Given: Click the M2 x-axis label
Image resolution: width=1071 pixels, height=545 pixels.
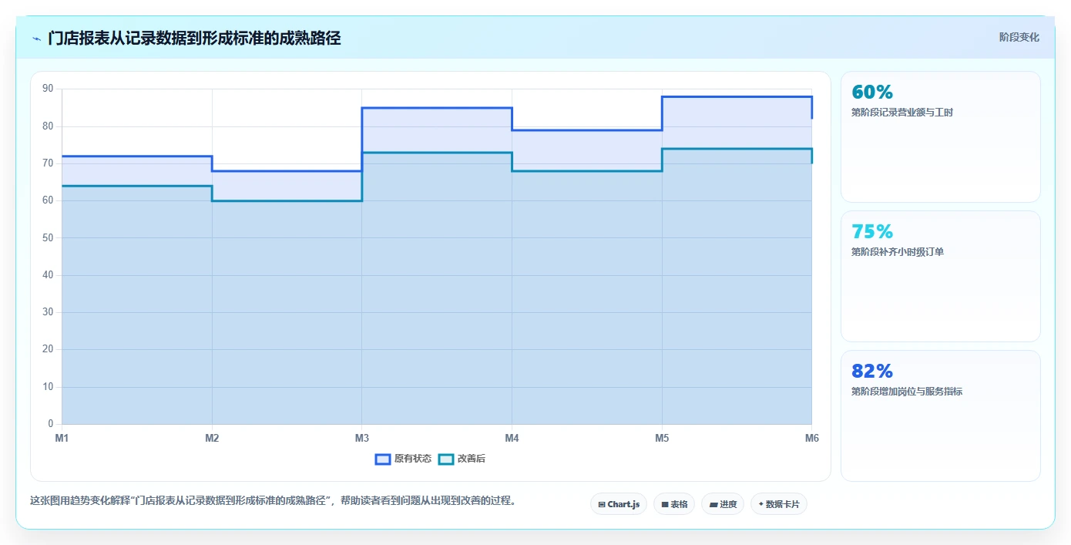Looking at the screenshot, I should pos(212,438).
